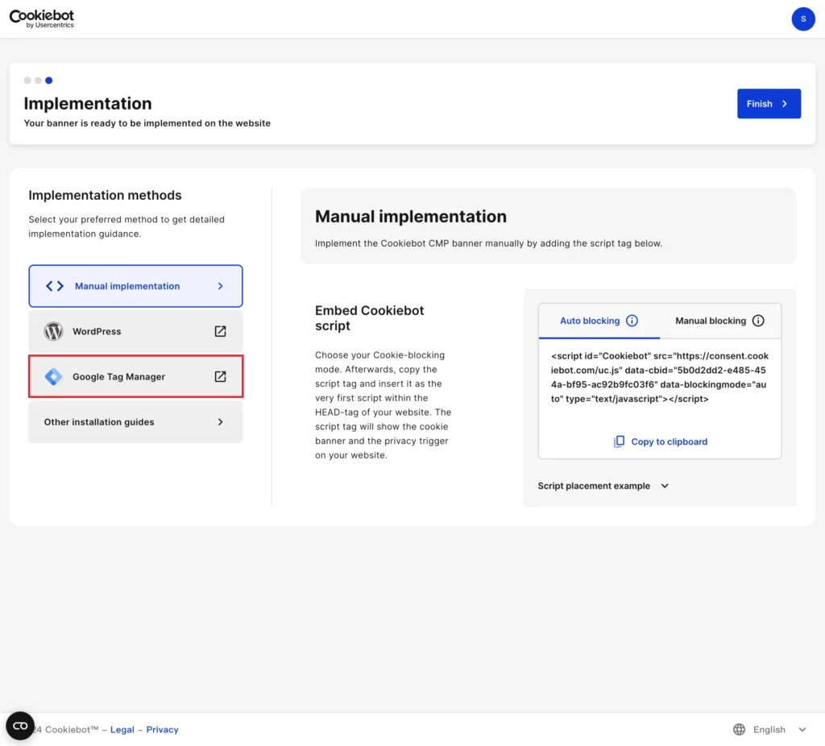Click the Google Tag Manager external link icon

[x=220, y=376]
